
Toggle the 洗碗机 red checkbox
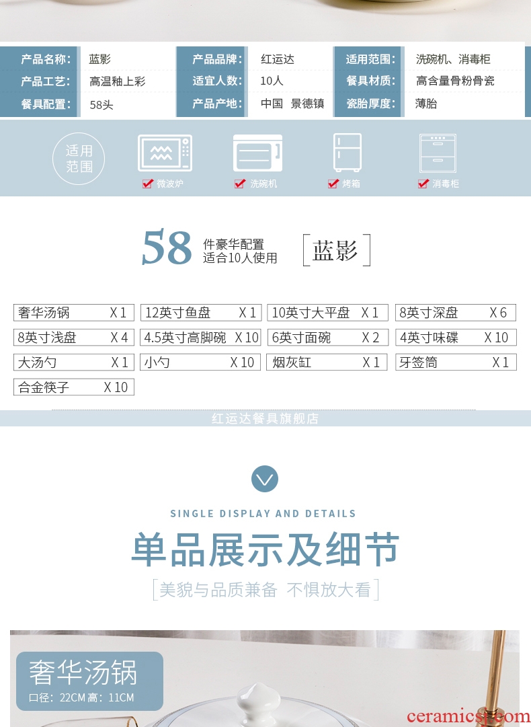[x=240, y=184]
